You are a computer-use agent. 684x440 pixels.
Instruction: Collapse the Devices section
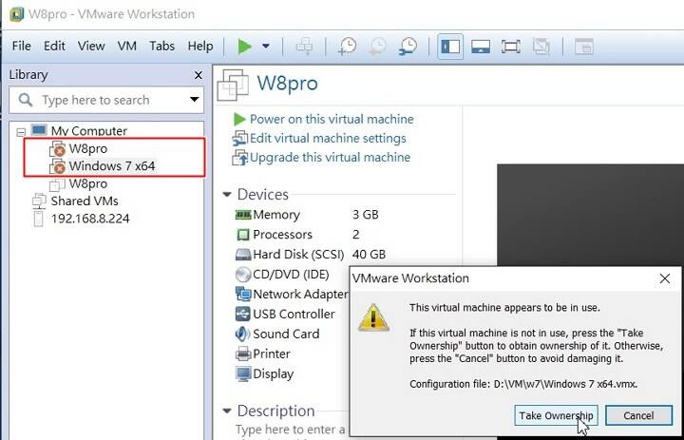click(227, 194)
